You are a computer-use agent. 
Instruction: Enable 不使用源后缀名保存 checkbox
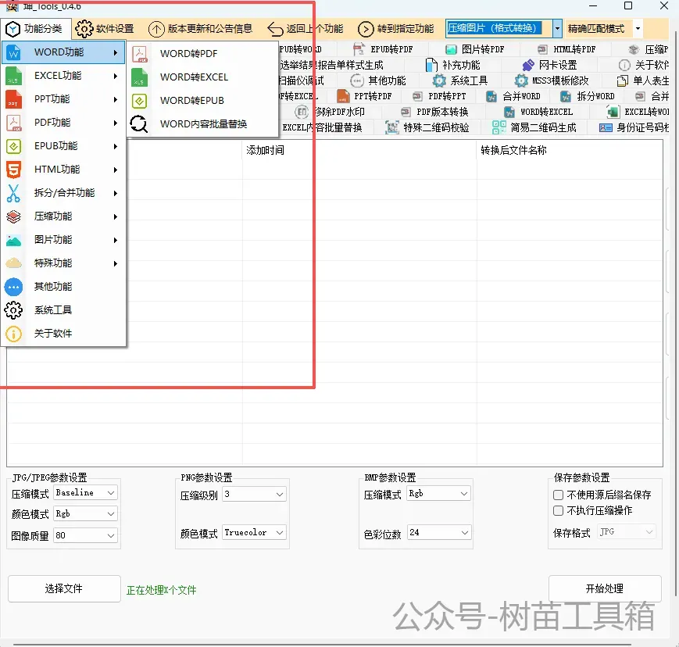tap(558, 495)
